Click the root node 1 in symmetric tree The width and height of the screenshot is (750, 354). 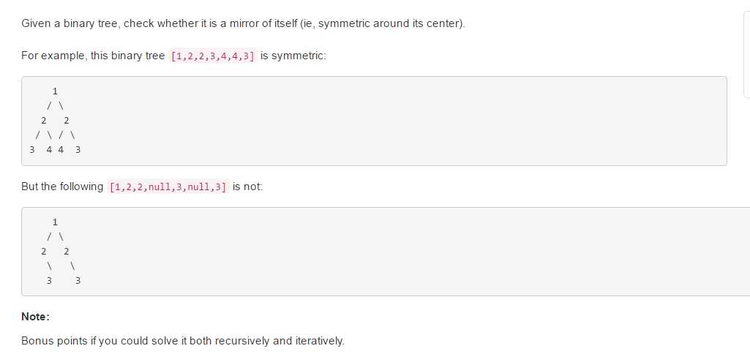pos(55,91)
